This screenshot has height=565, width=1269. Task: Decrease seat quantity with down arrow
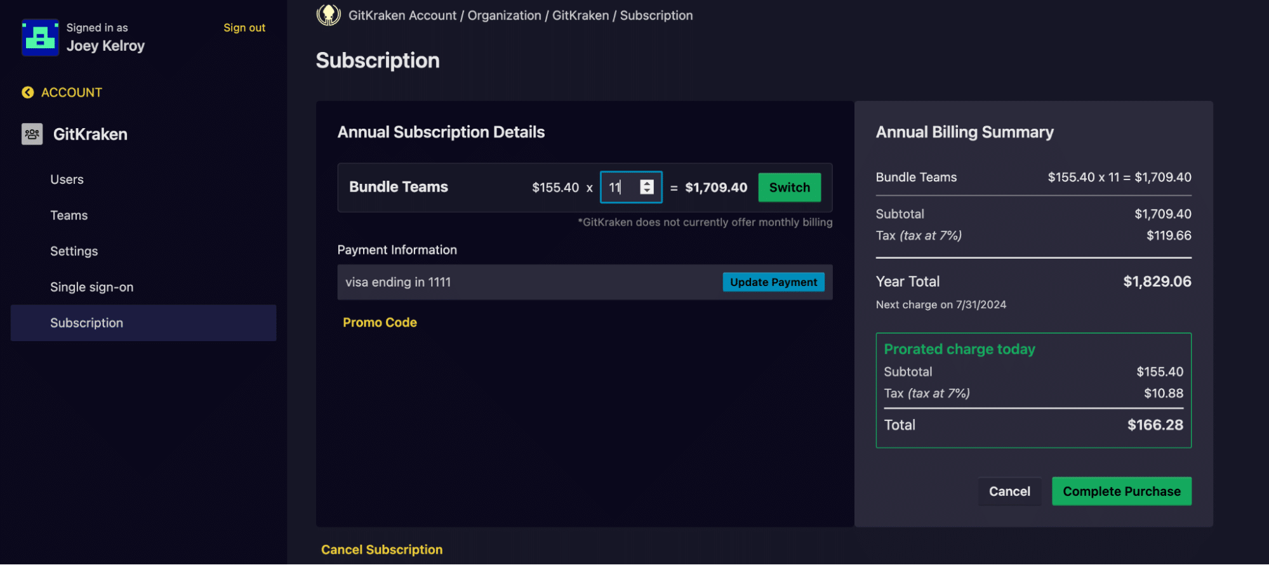(x=646, y=191)
